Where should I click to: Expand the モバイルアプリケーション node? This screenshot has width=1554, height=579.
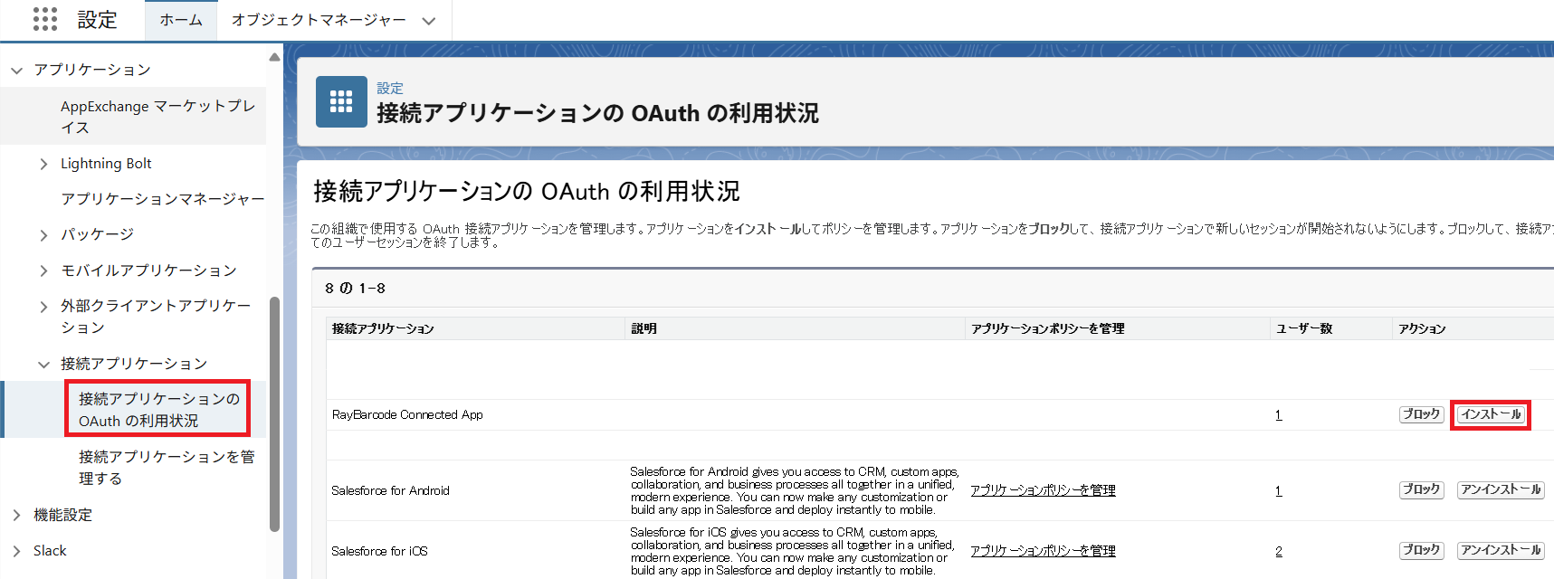tap(43, 271)
